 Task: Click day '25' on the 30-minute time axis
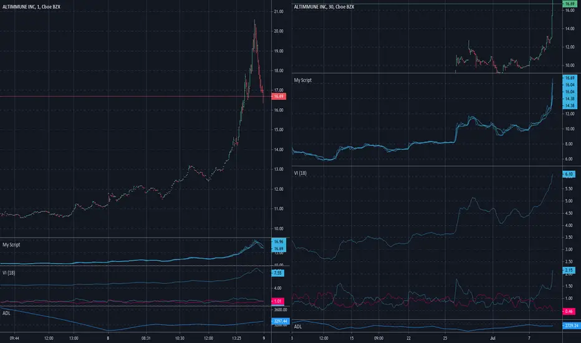[x=445, y=338]
